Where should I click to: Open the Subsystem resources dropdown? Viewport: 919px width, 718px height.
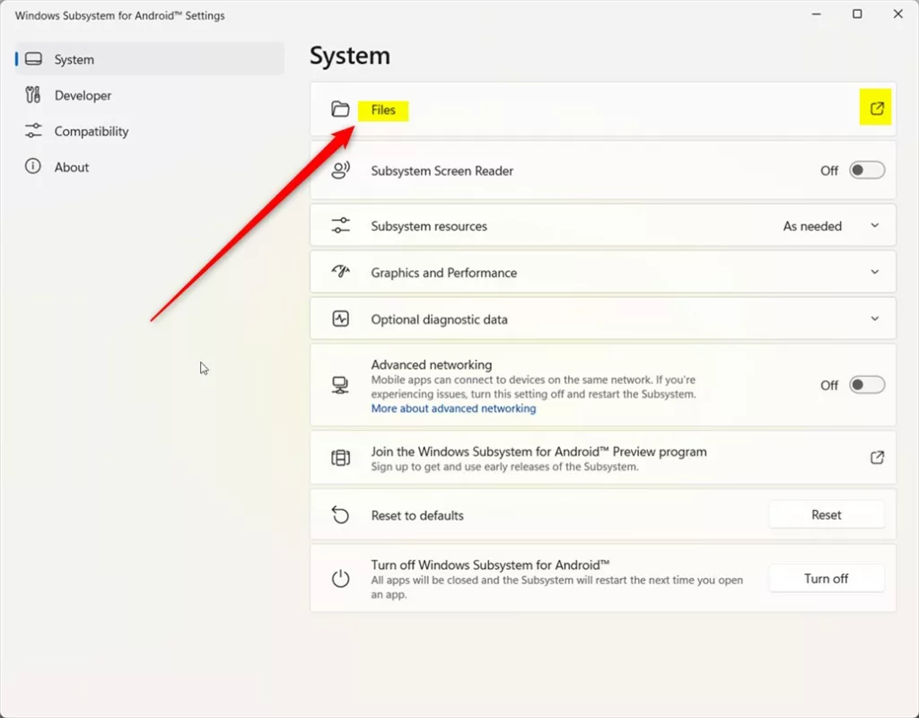point(875,225)
